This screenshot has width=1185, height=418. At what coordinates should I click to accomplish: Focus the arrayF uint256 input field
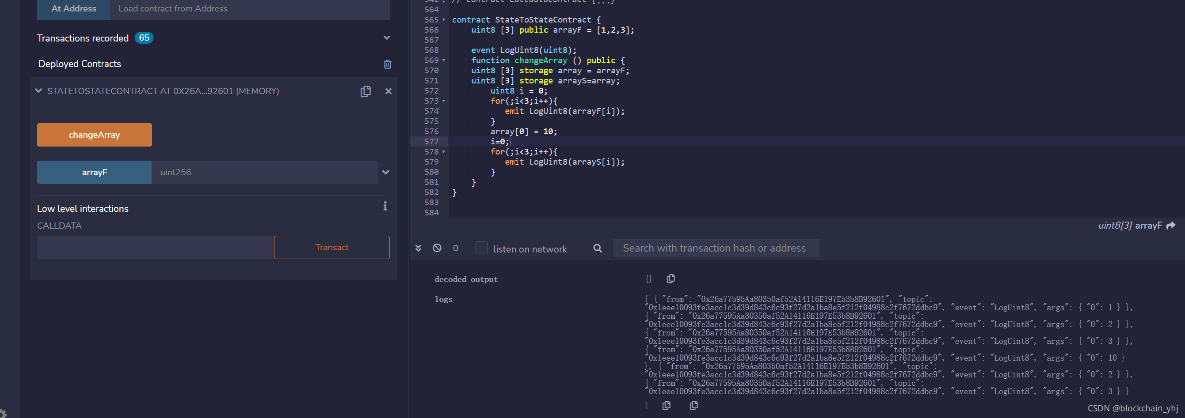pyautogui.click(x=264, y=172)
